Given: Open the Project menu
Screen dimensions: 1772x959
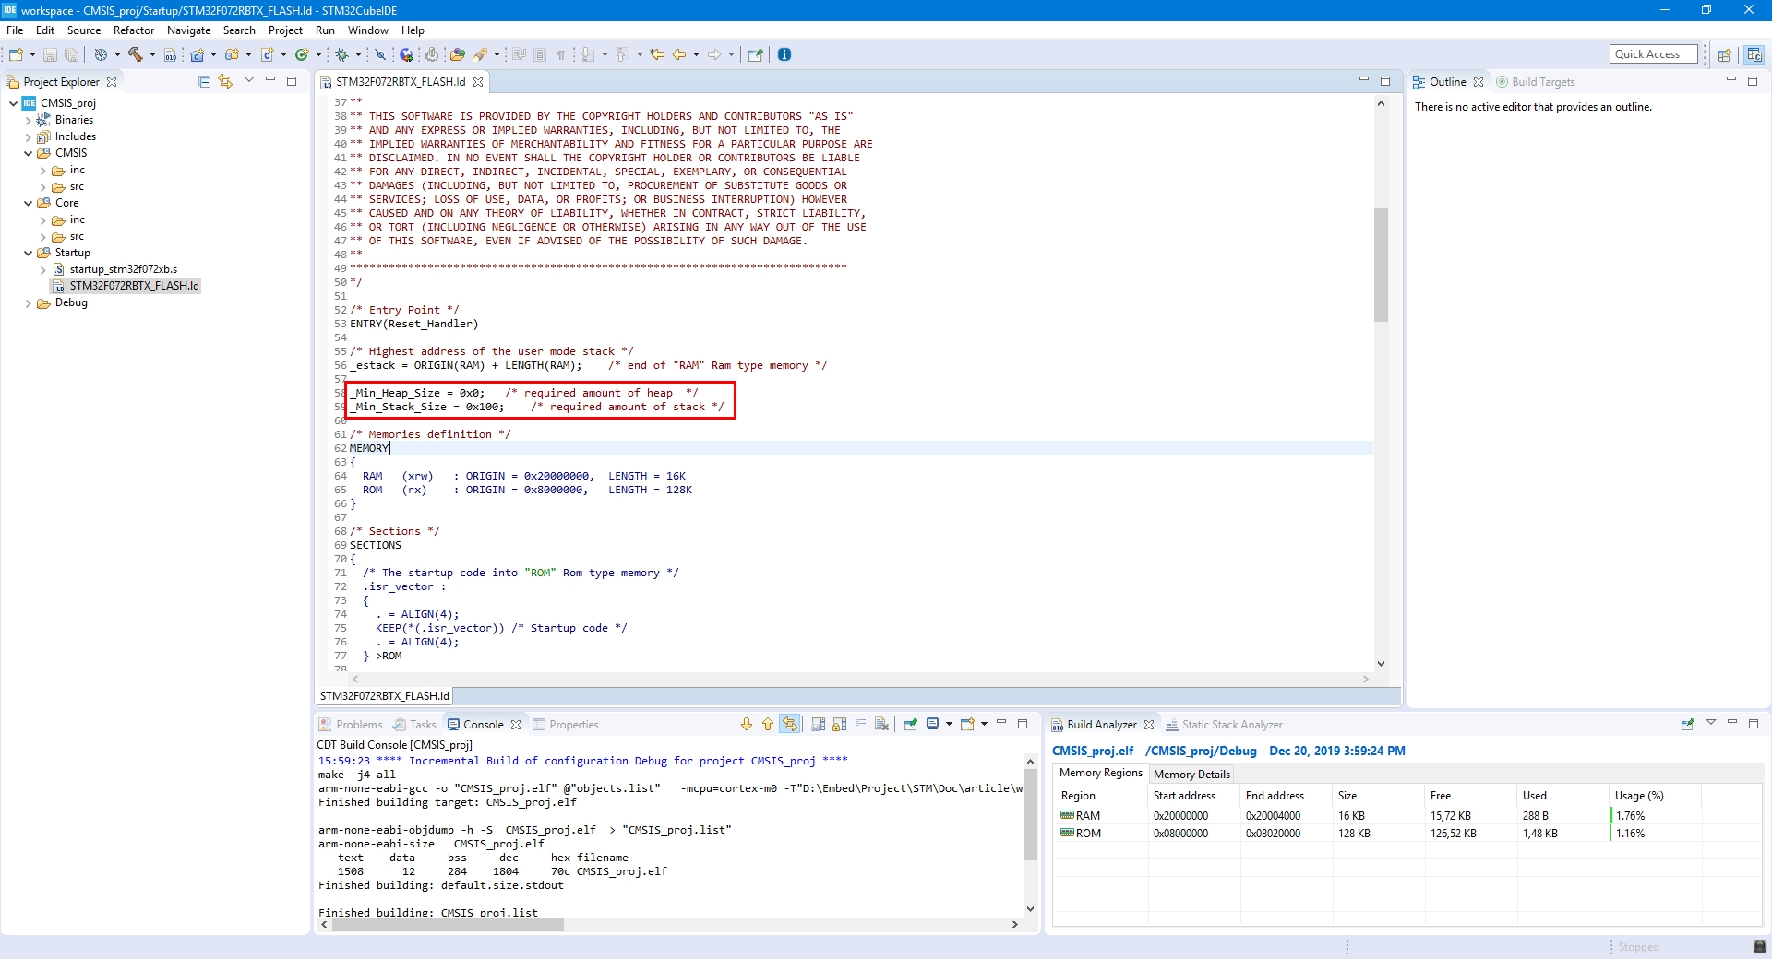Looking at the screenshot, I should point(285,30).
